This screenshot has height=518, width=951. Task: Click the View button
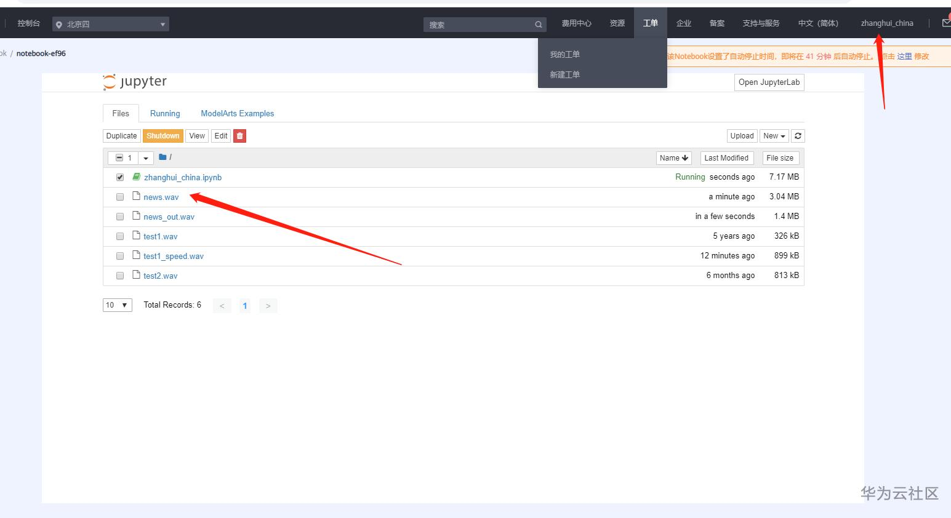coord(197,136)
